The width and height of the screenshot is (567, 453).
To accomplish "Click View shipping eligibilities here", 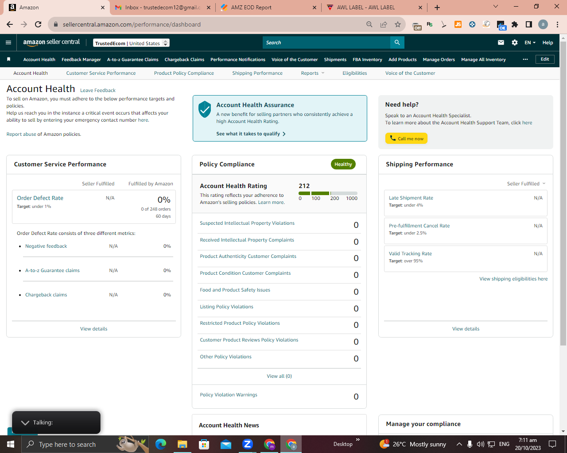I will 513,279.
